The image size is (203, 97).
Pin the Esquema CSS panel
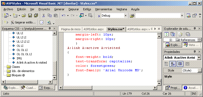50,29
